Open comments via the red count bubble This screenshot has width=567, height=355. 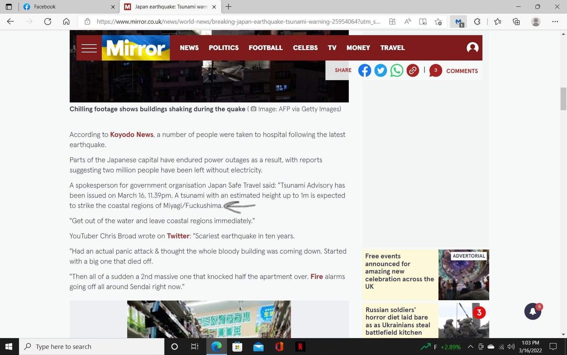pyautogui.click(x=435, y=70)
